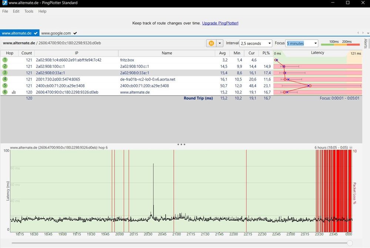Open the Tools menu

29,11
